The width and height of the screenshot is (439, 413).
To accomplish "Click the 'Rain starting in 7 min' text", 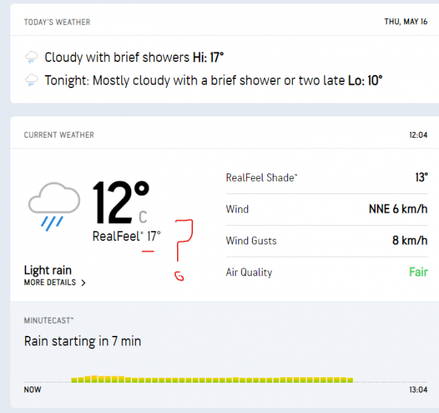I will (x=83, y=341).
